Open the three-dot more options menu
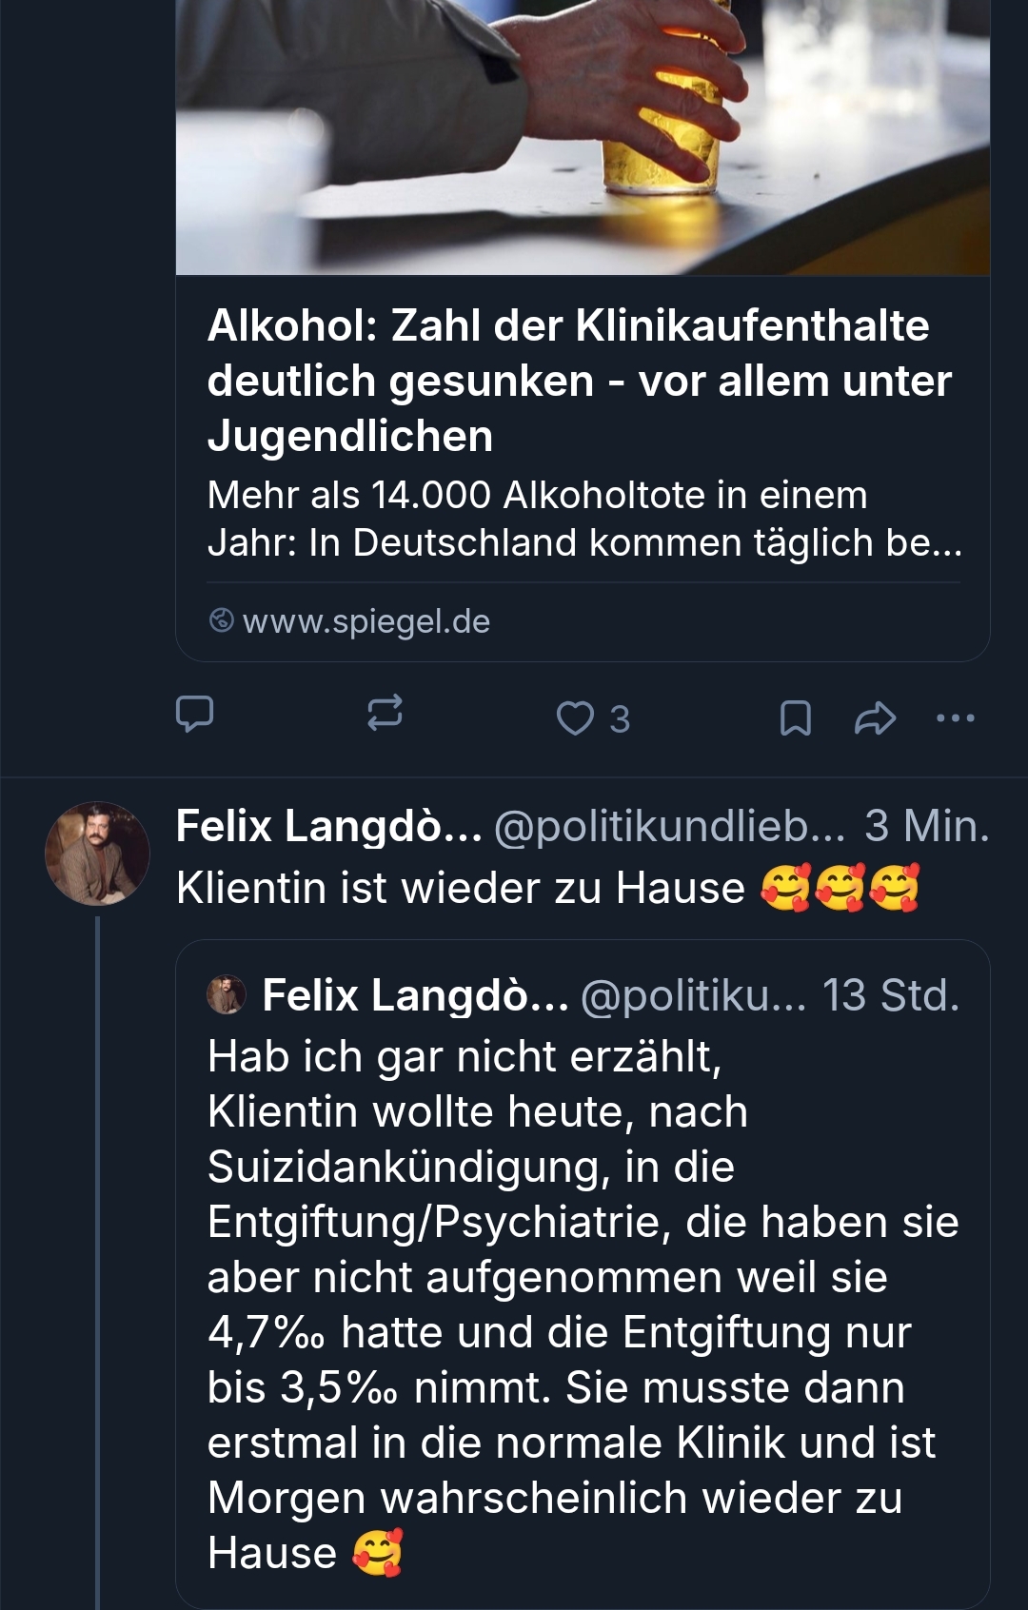Viewport: 1028px width, 1610px height. 955,718
